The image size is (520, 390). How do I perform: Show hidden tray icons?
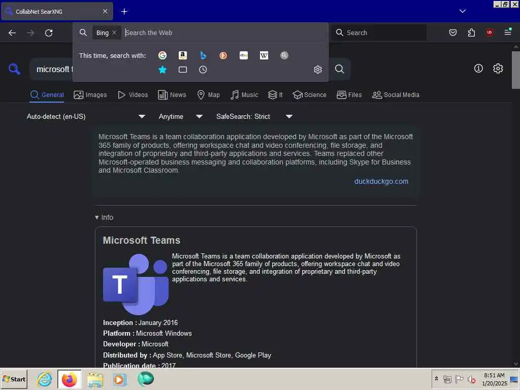pyautogui.click(x=436, y=378)
